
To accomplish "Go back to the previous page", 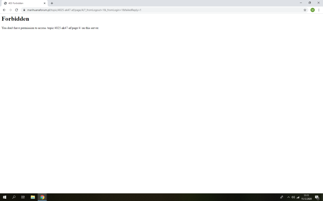I will (4, 10).
